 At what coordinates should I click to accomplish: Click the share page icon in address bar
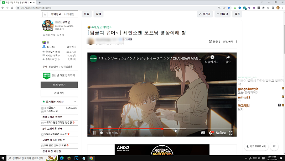point(224,8)
